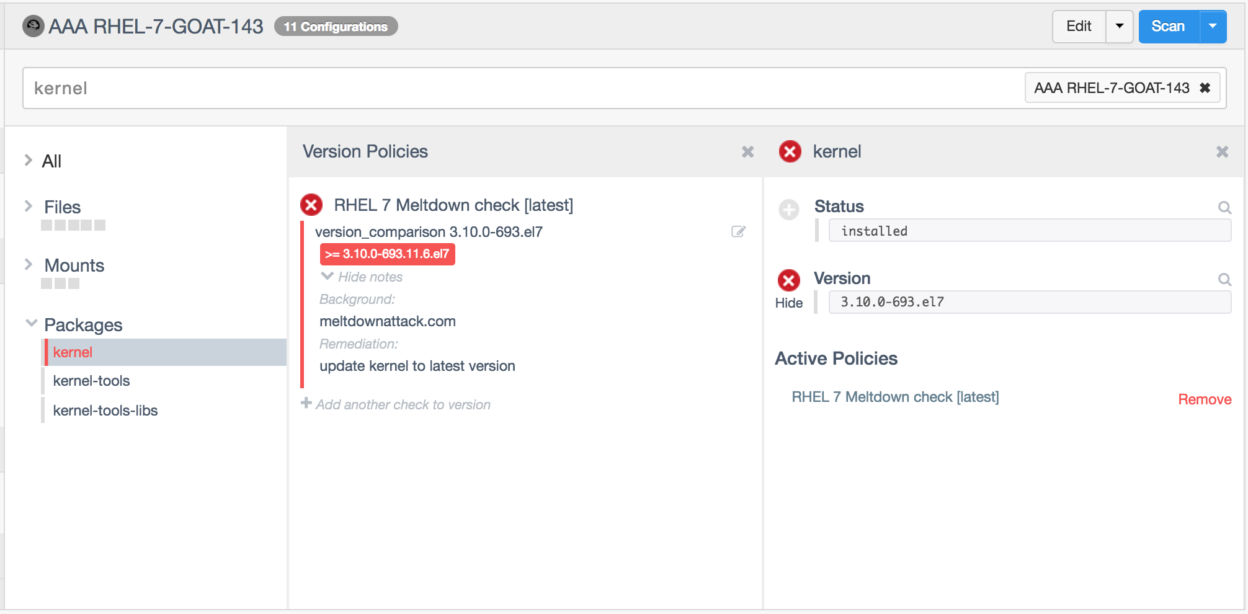The width and height of the screenshot is (1248, 614).
Task: Open RHEL 7 Meltdown check [latest] policy title
Action: tap(453, 205)
